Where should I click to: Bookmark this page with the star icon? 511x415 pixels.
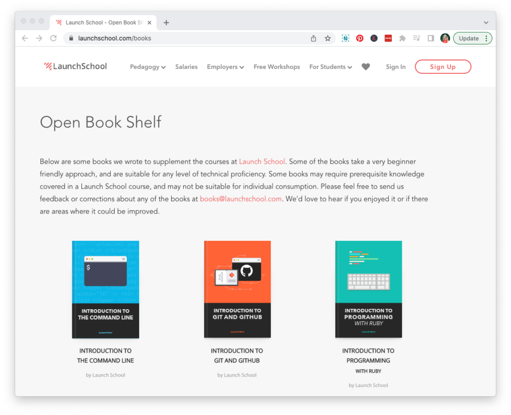click(327, 38)
